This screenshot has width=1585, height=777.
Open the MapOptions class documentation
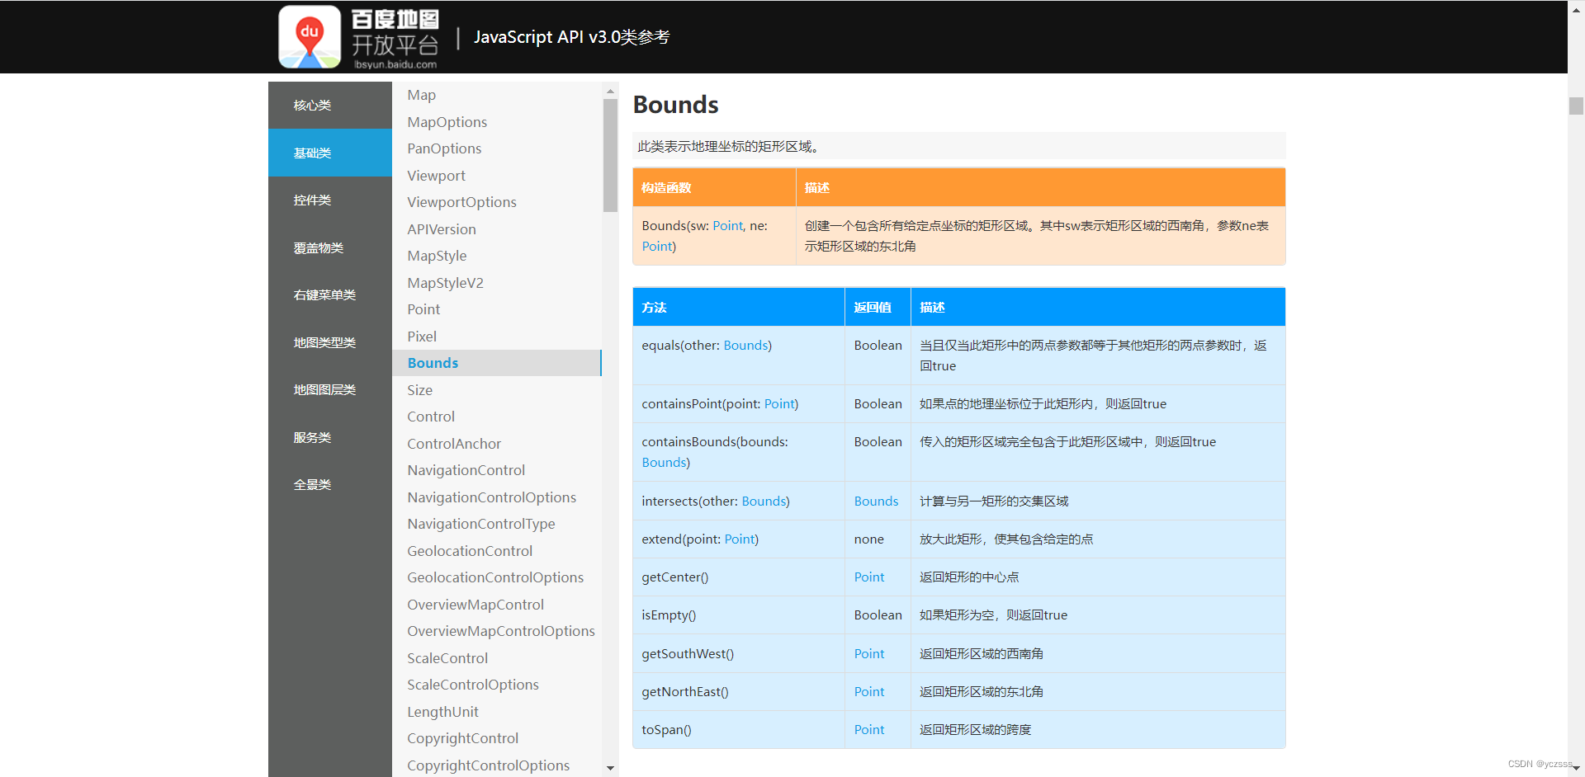click(x=447, y=121)
